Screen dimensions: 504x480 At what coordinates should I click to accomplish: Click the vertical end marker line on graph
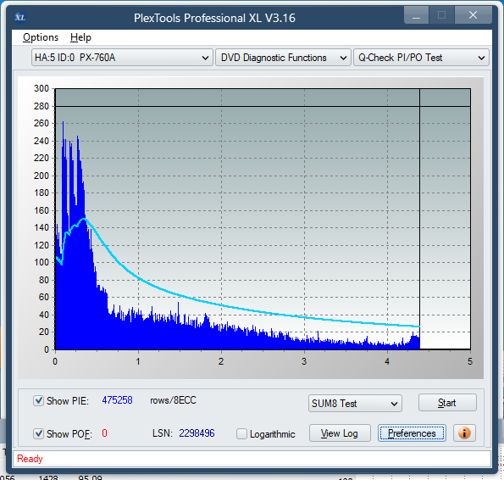[x=419, y=219]
